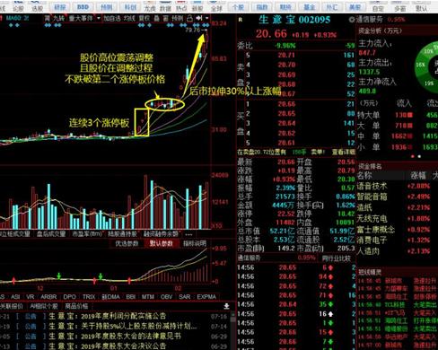Open the dropdown arrow after the lock icon
Viewport: 438px width, 350px height.
(206, 19)
